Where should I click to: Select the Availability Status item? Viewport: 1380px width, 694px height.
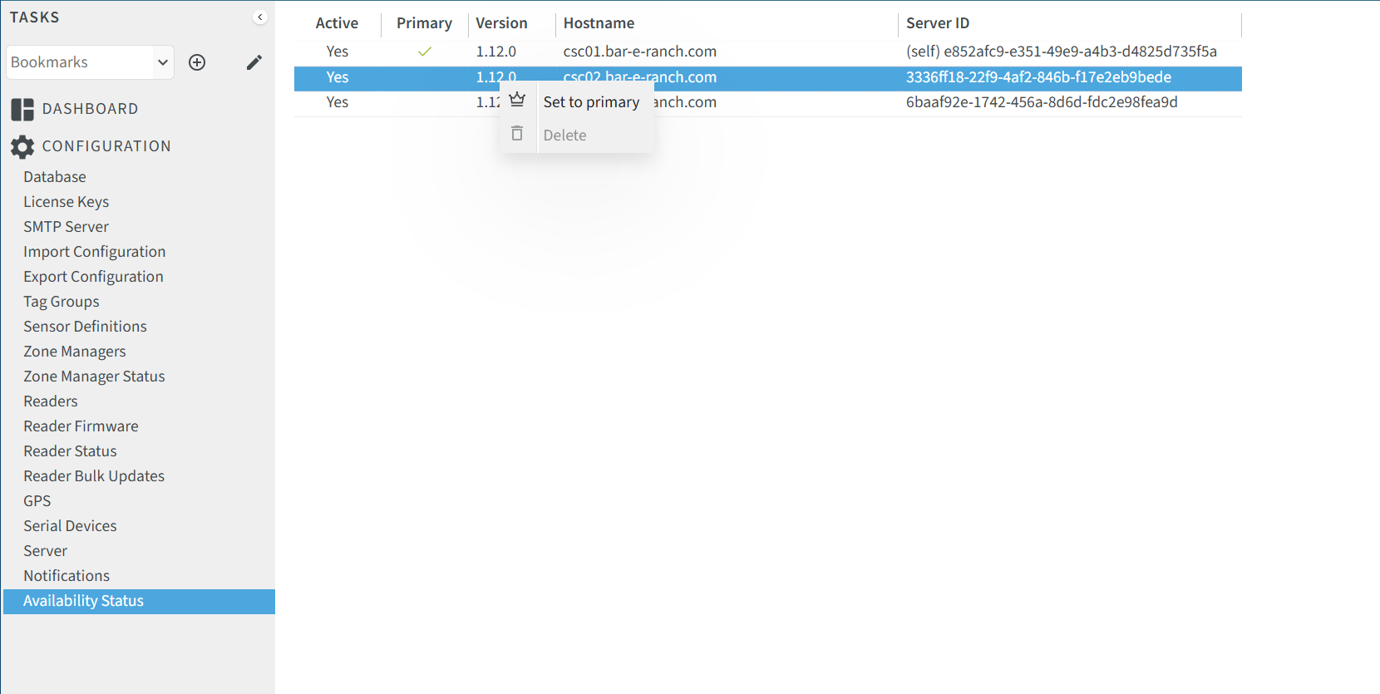point(83,601)
